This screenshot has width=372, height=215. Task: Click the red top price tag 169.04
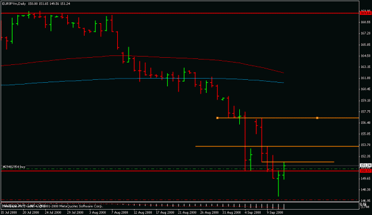(x=365, y=13)
